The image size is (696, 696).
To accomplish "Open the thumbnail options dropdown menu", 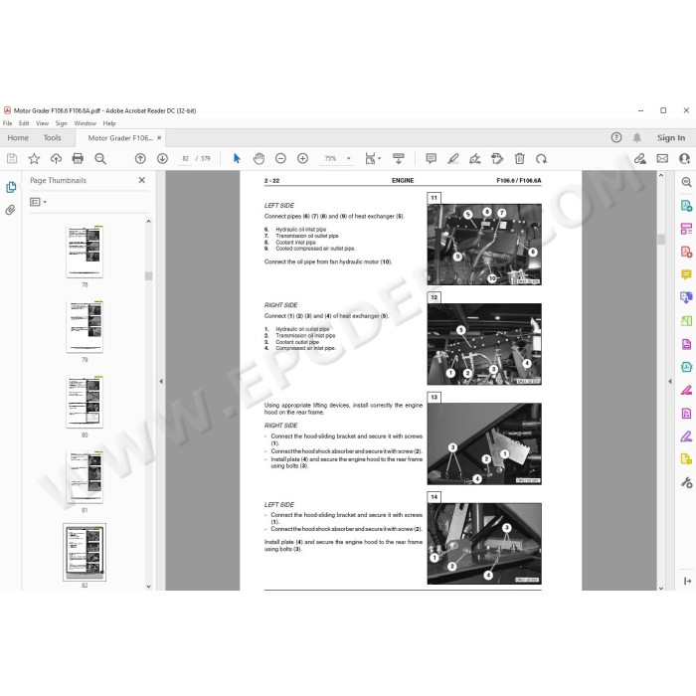I will [x=38, y=202].
